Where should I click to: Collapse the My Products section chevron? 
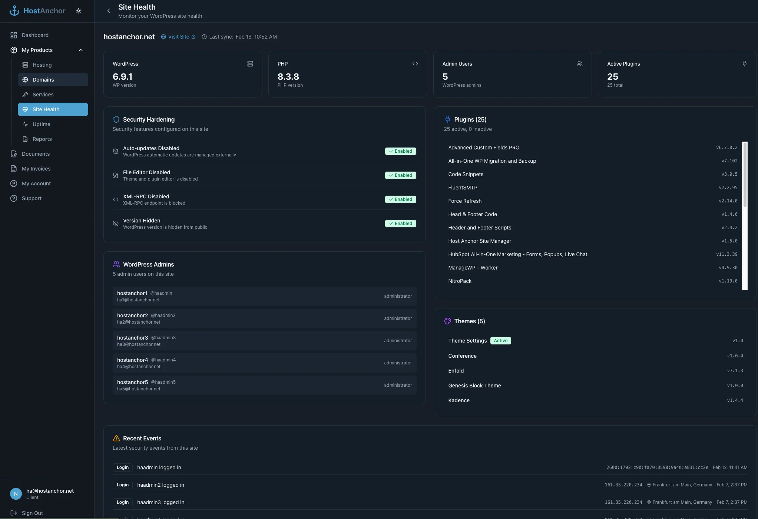(81, 50)
